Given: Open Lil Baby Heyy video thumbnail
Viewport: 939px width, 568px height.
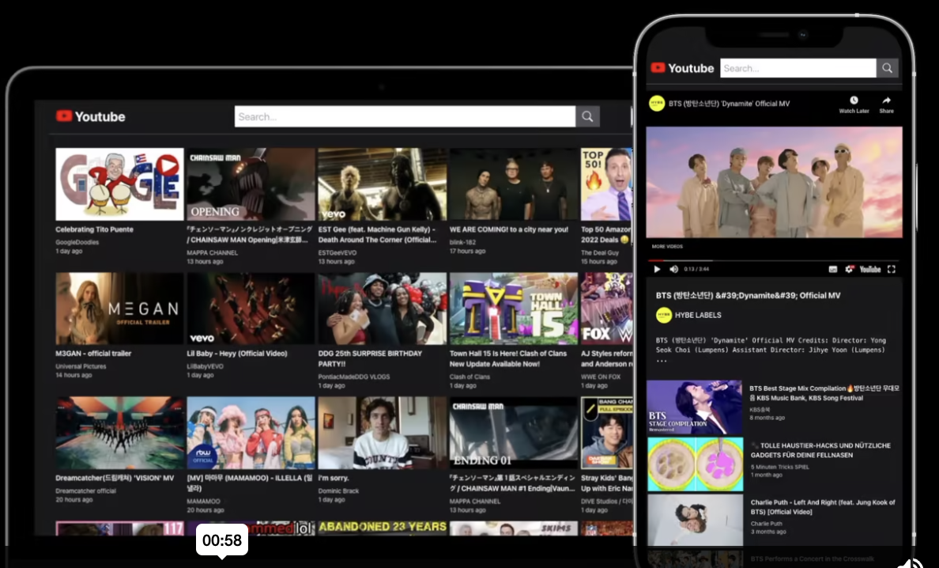Looking at the screenshot, I should pos(251,309).
